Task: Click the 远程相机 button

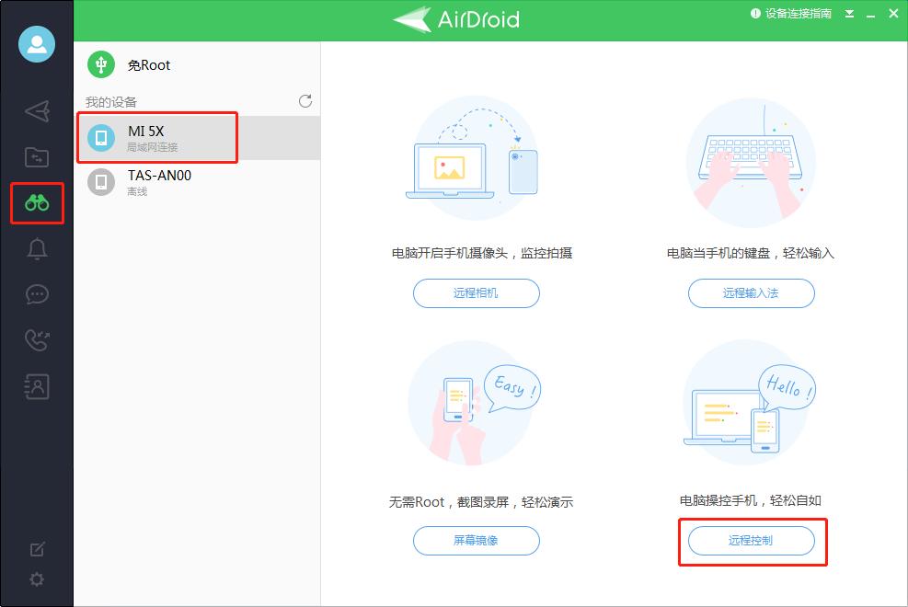Action: (x=476, y=293)
